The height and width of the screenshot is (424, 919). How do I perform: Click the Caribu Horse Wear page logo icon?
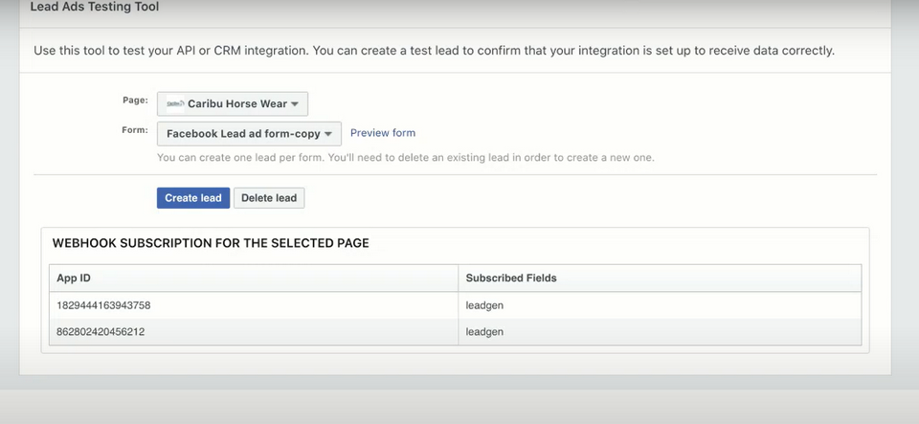tap(174, 103)
